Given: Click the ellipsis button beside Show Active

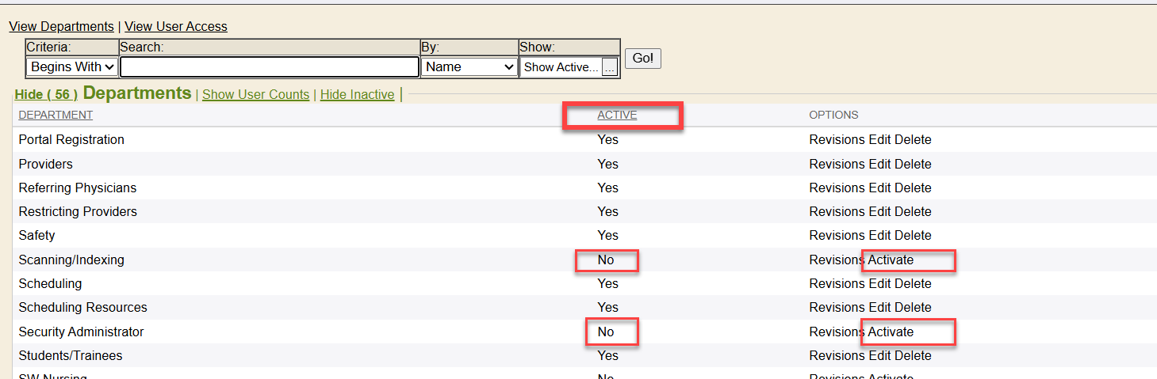Looking at the screenshot, I should tap(609, 67).
